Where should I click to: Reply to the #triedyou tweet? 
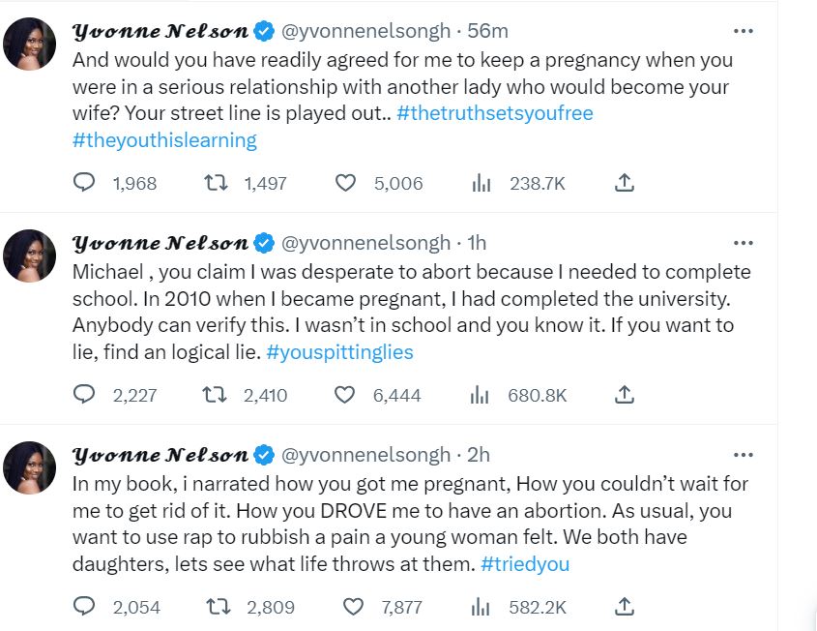click(x=85, y=607)
